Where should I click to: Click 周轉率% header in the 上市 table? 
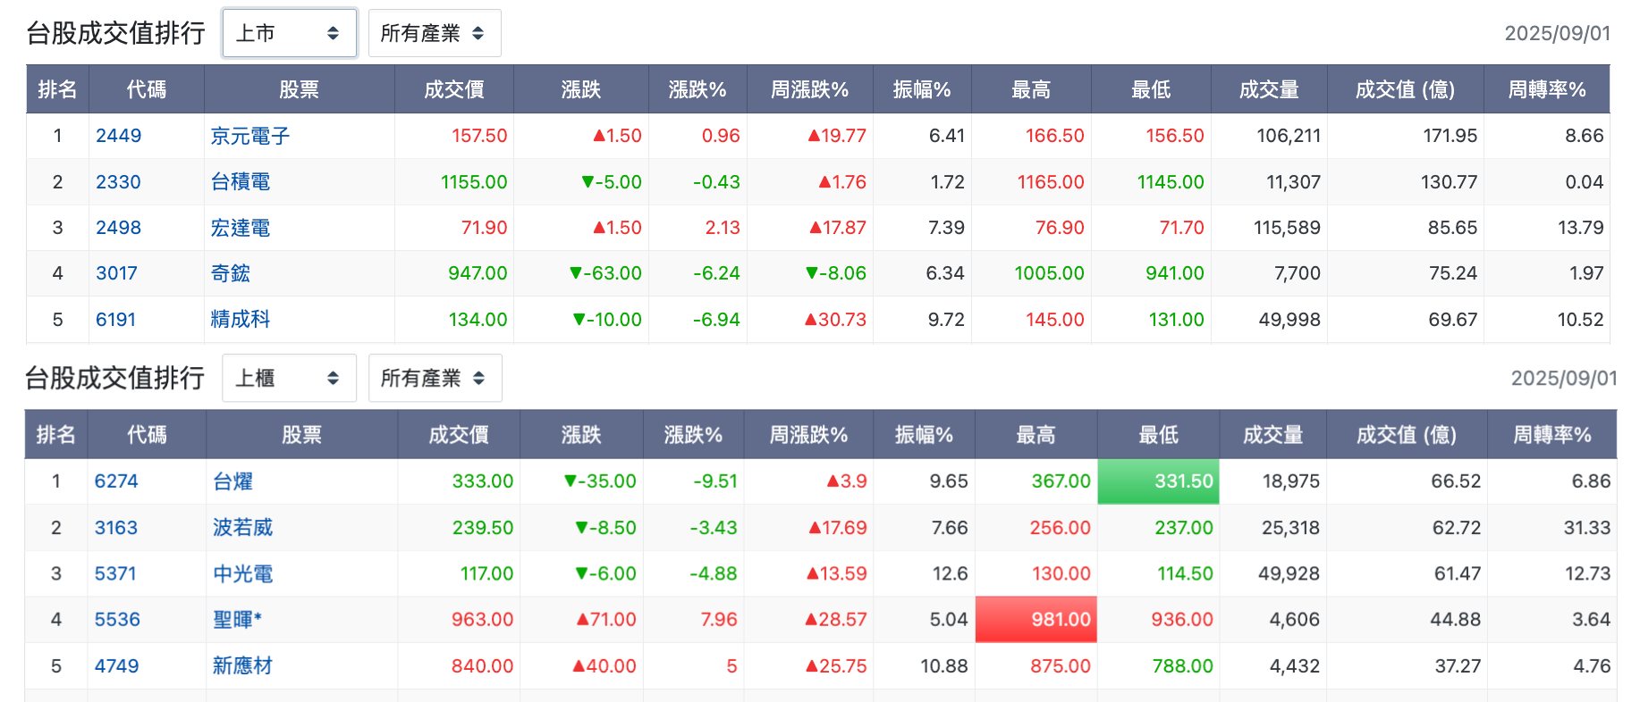[1547, 89]
